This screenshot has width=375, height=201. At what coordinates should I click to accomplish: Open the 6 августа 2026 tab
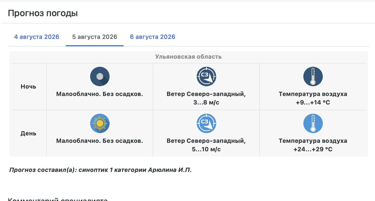click(x=152, y=37)
